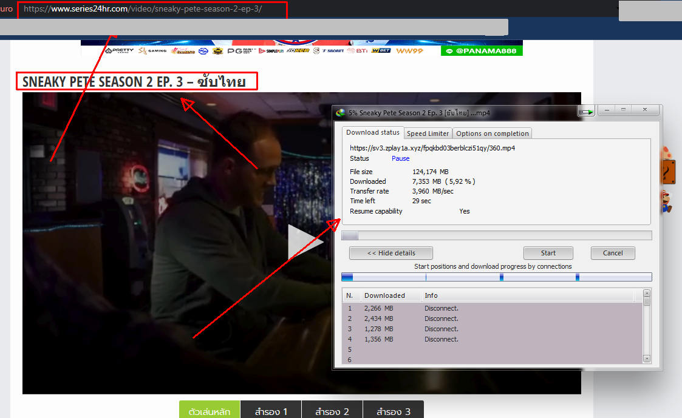Select connection row 2 with 2,434 MB
682x418 pixels.
(493, 319)
